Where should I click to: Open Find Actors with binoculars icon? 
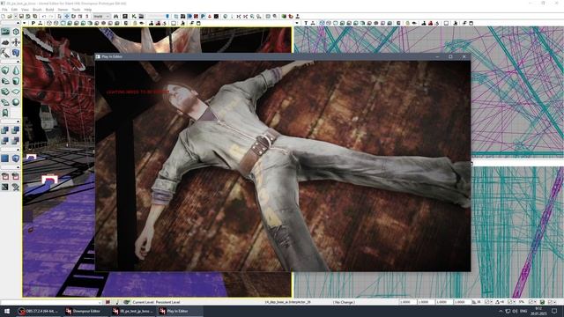115,17
